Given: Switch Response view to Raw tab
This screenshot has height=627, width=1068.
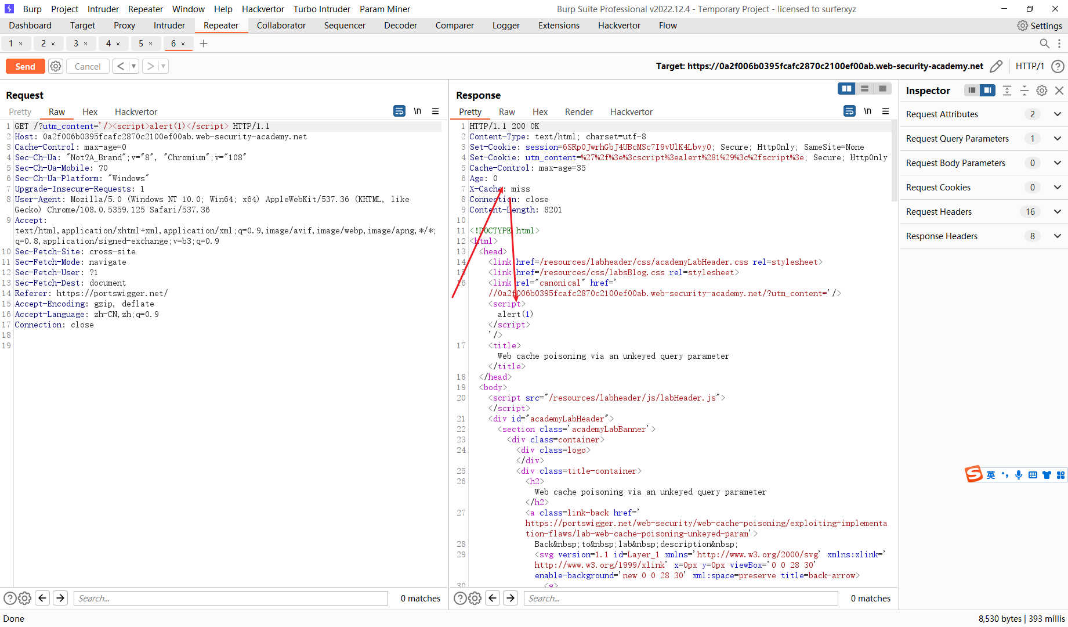Looking at the screenshot, I should pyautogui.click(x=507, y=111).
